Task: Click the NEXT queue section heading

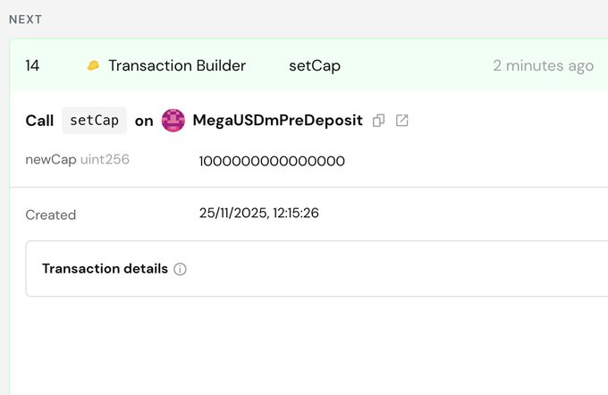Action: click(26, 19)
